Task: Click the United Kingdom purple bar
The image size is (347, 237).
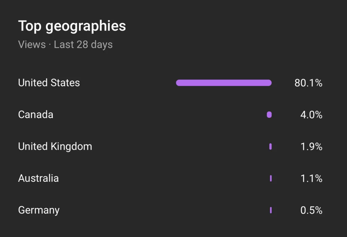Action: click(x=270, y=147)
